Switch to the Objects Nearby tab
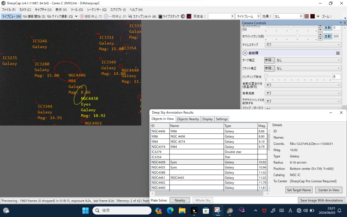 [188, 119]
